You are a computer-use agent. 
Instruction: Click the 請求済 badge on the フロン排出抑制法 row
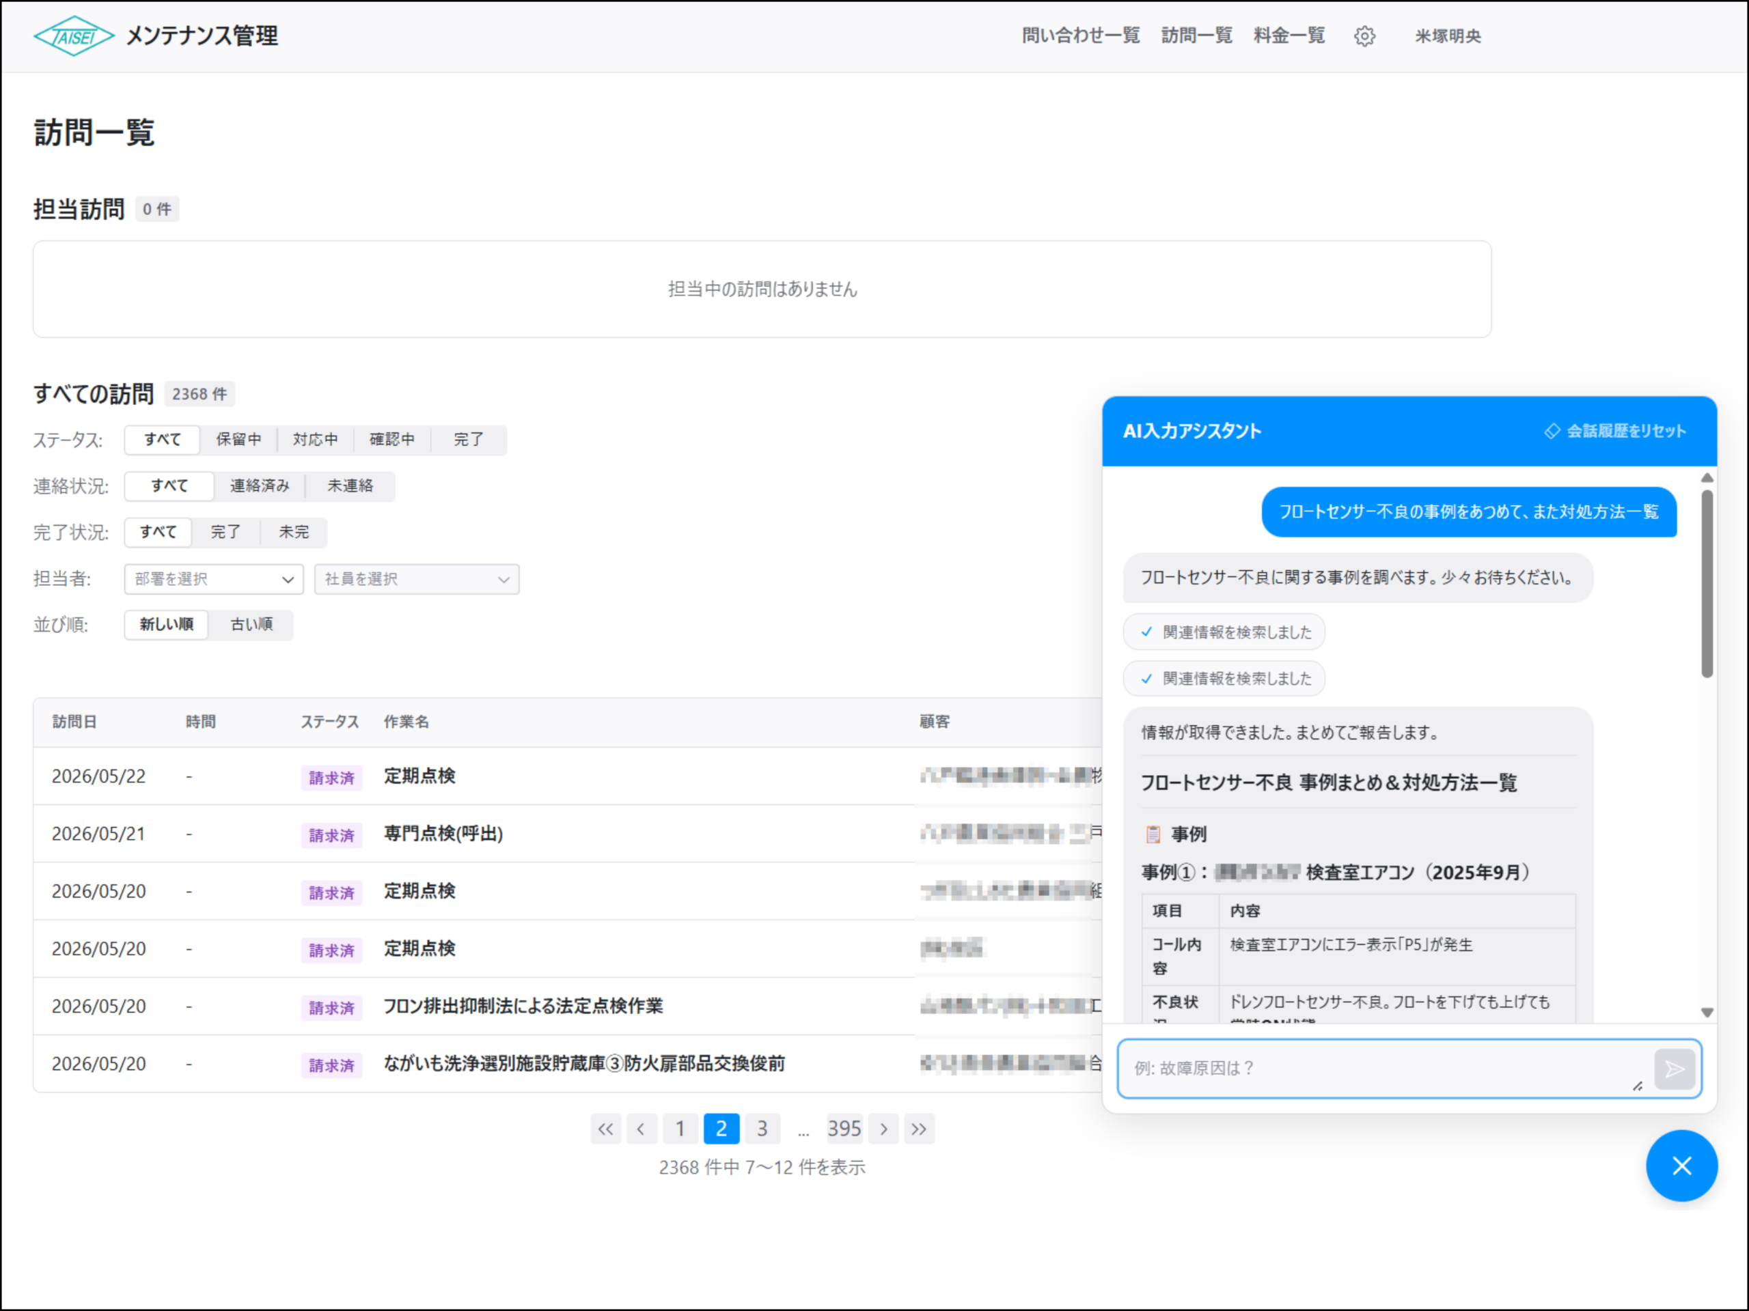(331, 1008)
